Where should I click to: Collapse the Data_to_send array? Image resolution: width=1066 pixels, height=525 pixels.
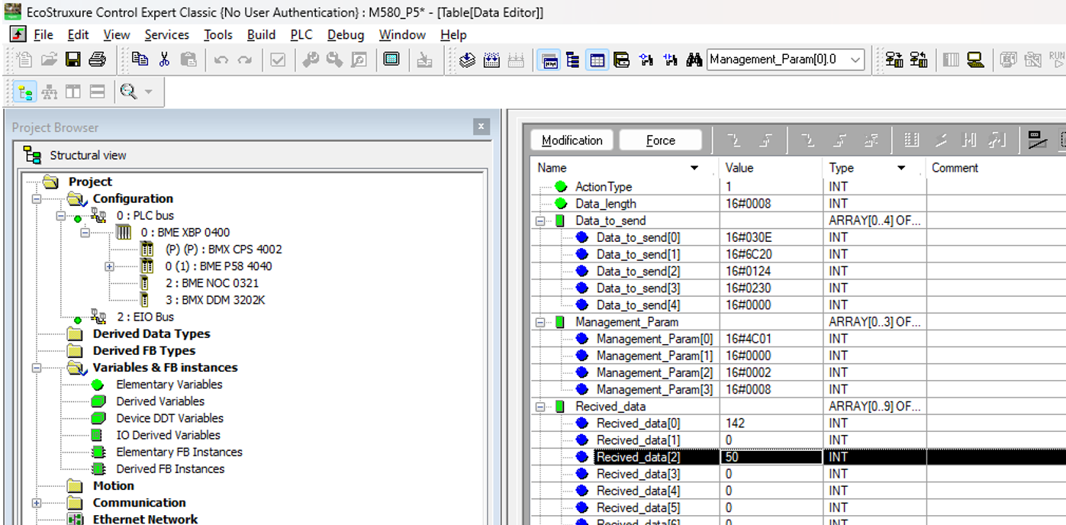pyautogui.click(x=540, y=221)
